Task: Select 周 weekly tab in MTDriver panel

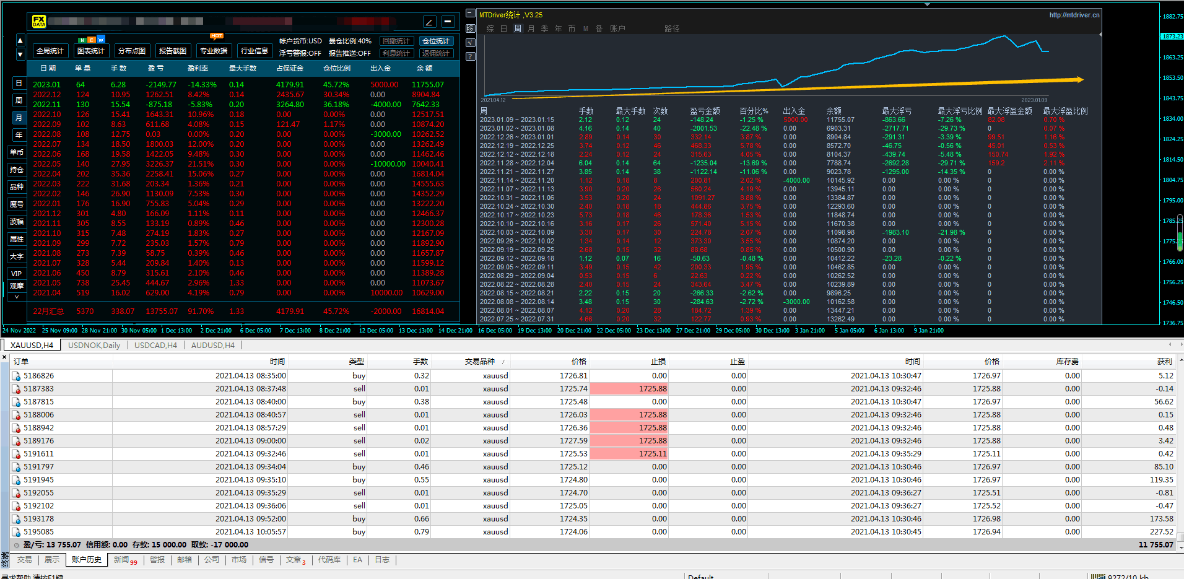Action: (518, 28)
